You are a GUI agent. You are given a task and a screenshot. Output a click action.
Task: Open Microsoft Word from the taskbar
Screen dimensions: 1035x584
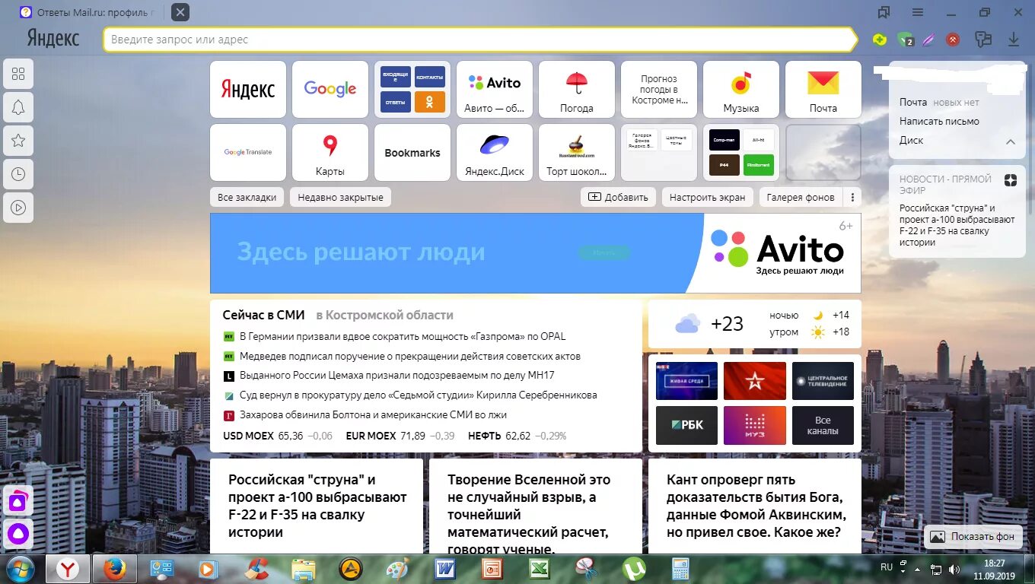click(444, 569)
